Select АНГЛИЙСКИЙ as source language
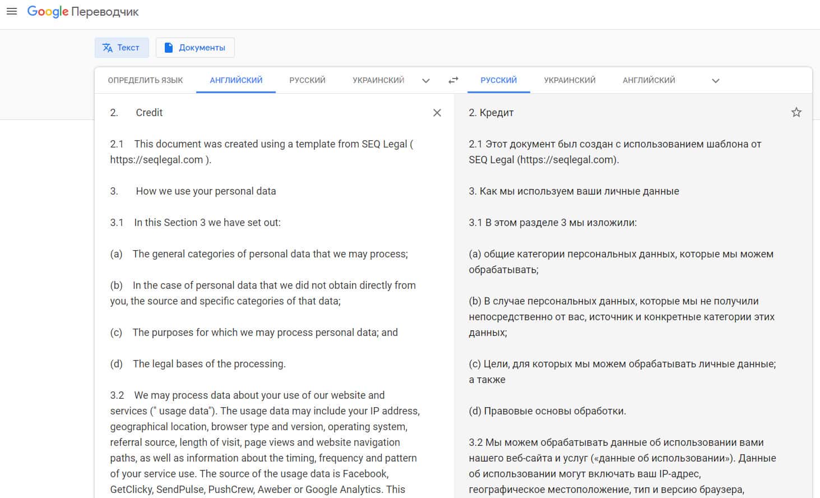 236,80
